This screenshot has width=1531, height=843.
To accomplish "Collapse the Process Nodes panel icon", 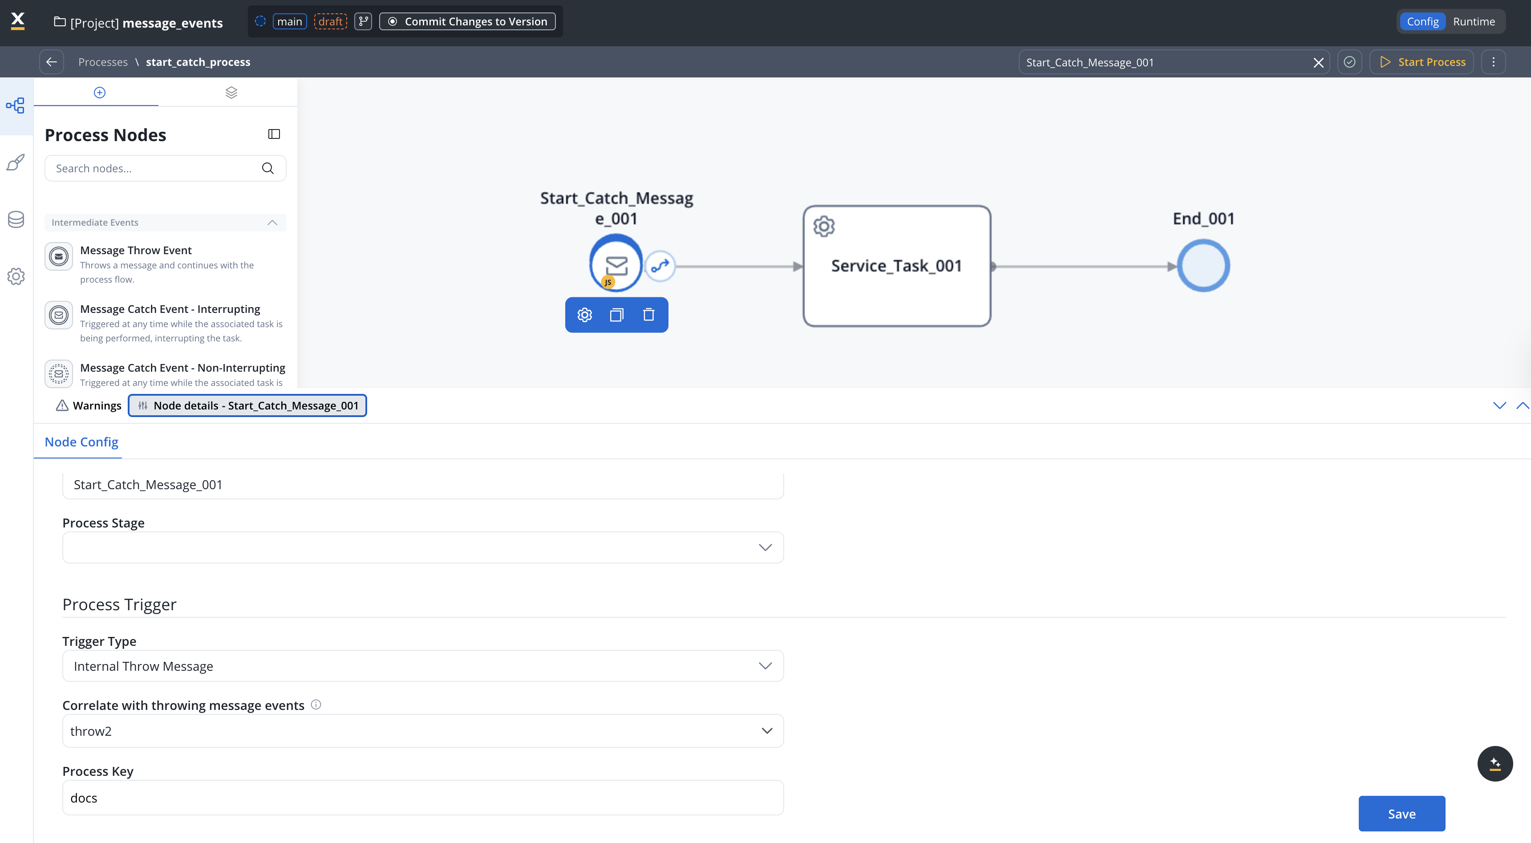I will tap(274, 134).
